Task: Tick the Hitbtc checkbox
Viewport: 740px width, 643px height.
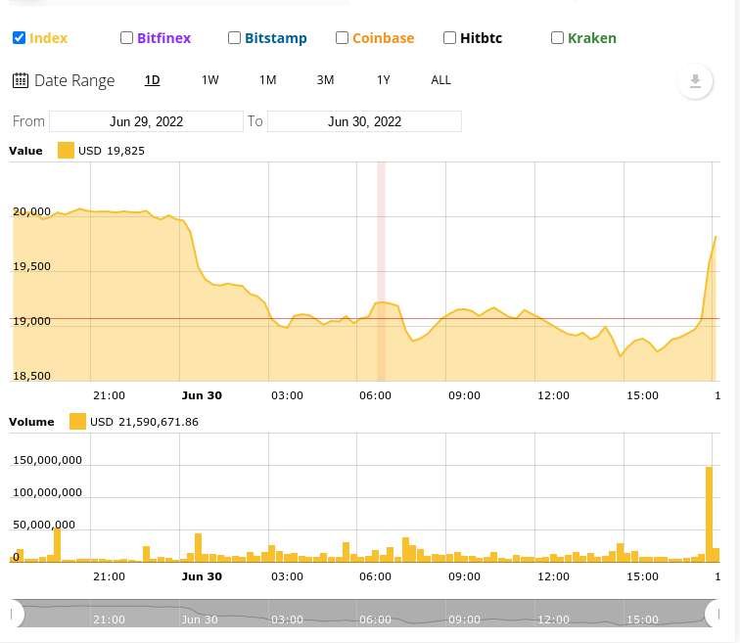Action: point(449,38)
